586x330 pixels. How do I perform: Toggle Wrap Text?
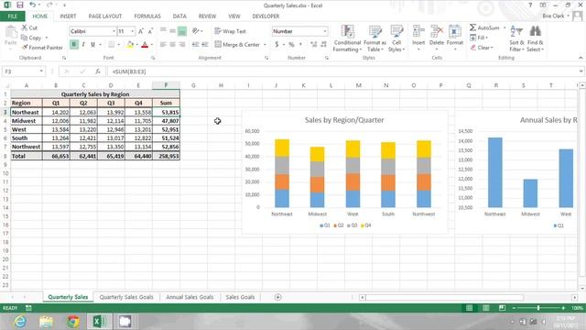[231, 31]
